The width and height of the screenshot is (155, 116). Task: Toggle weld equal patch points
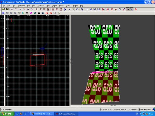point(128,9)
